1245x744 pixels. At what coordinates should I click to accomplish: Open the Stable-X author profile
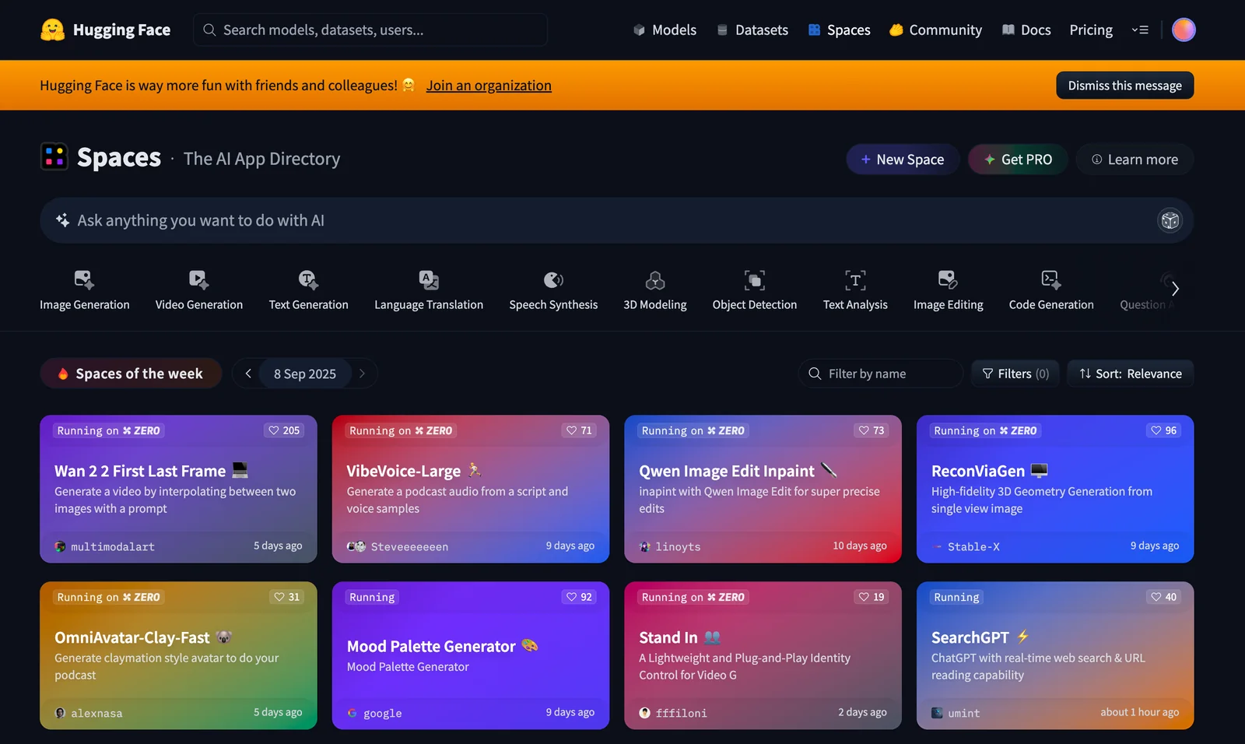tap(966, 546)
